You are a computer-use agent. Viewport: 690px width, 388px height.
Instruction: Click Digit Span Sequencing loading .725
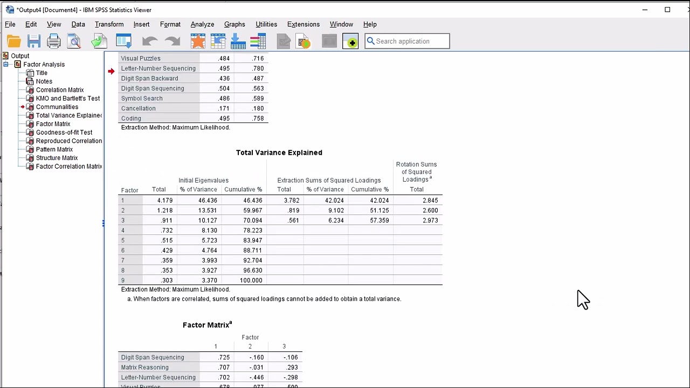224,357
